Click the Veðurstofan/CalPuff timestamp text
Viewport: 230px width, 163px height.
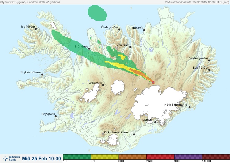click(197, 2)
